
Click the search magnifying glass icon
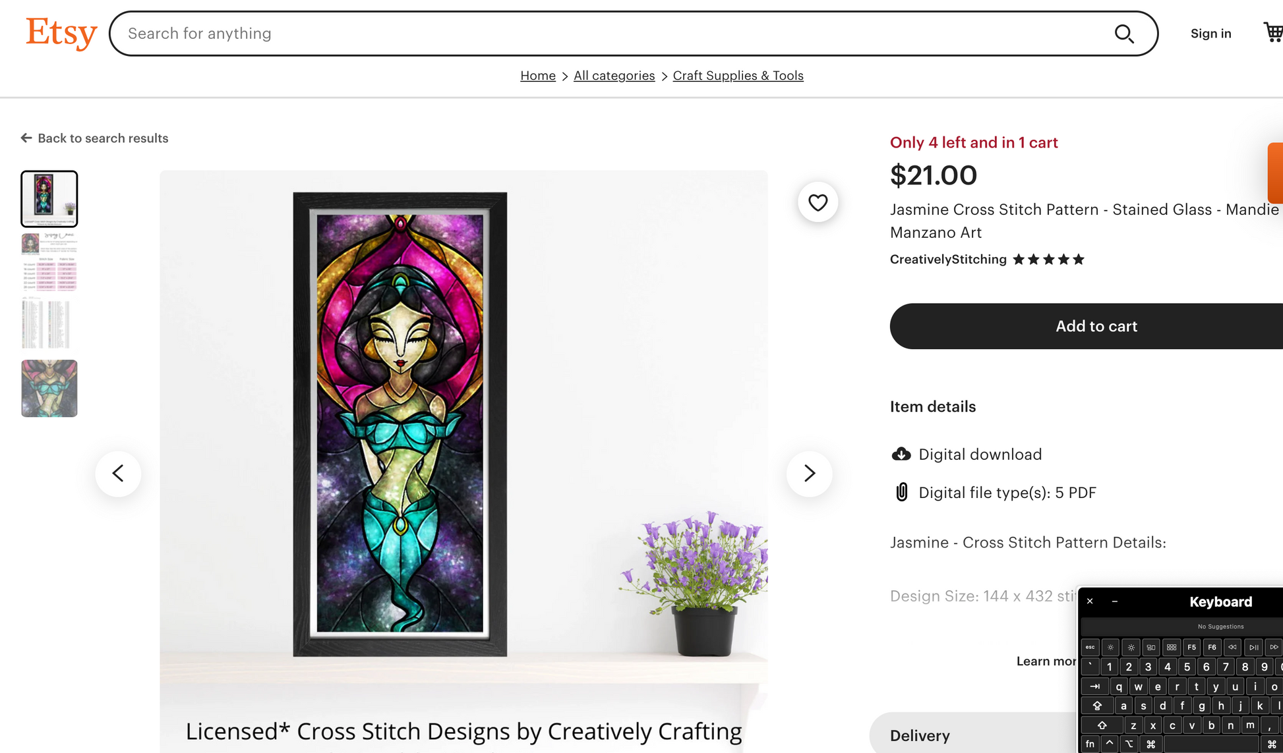pos(1124,34)
